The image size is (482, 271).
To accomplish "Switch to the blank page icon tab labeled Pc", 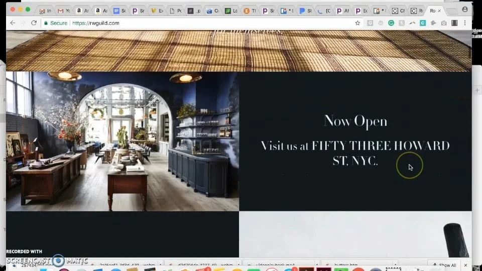I will pyautogui.click(x=176, y=11).
